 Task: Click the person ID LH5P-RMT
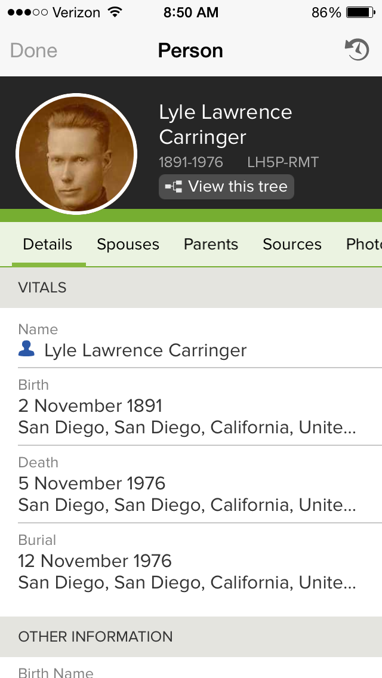coord(283,162)
